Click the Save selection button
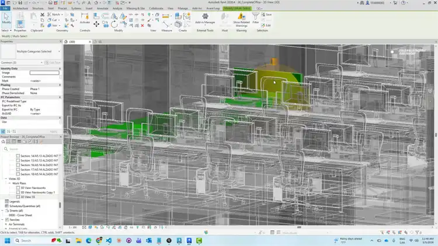The width and height of the screenshot is (438, 246). click(x=266, y=15)
